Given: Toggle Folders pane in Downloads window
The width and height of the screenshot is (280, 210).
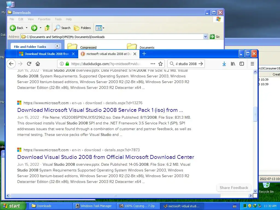Looking at the screenshot, I should click(x=82, y=28).
